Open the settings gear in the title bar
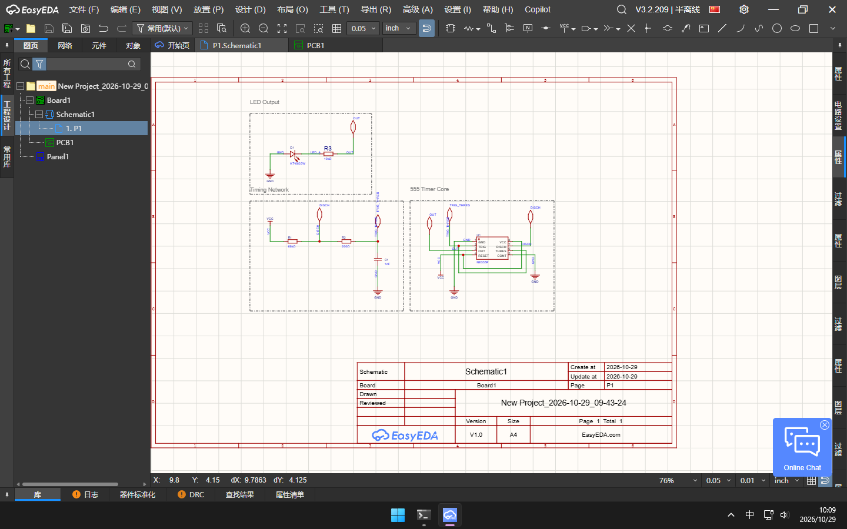 [x=744, y=9]
